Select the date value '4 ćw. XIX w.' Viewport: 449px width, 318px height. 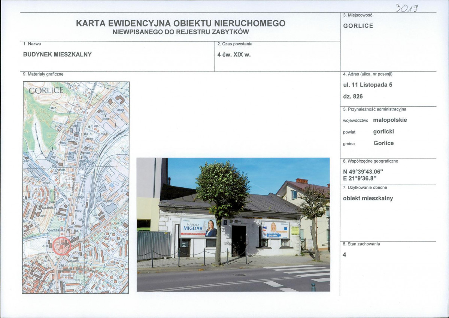234,55
